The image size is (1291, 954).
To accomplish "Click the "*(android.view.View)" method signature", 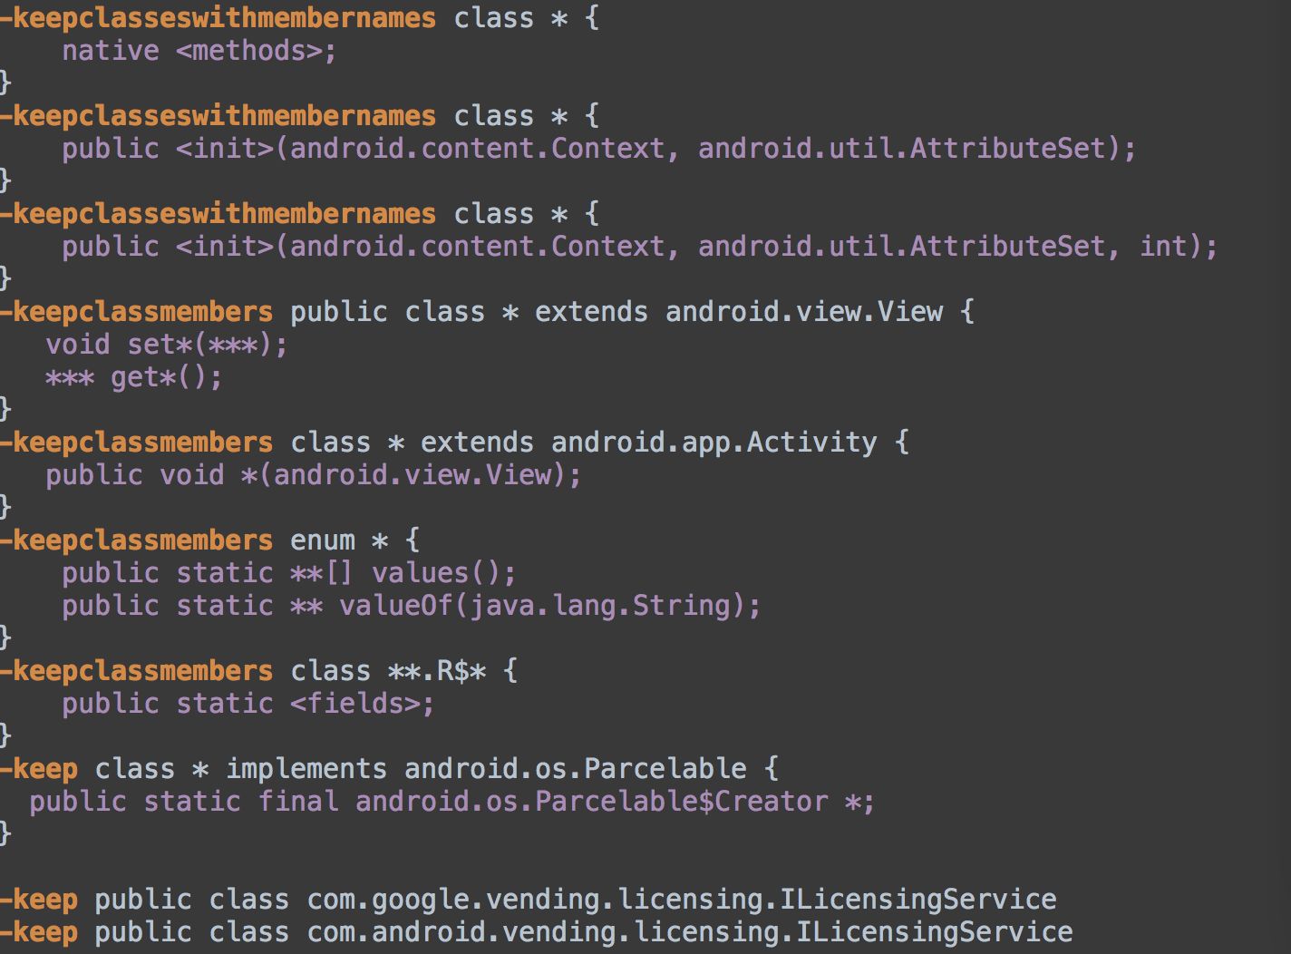I will tap(403, 475).
